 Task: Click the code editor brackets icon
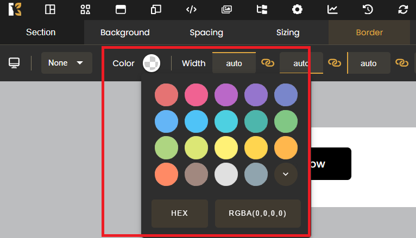[191, 9]
